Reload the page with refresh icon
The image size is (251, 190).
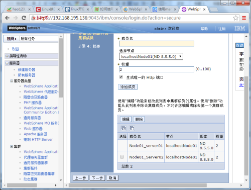point(24,18)
